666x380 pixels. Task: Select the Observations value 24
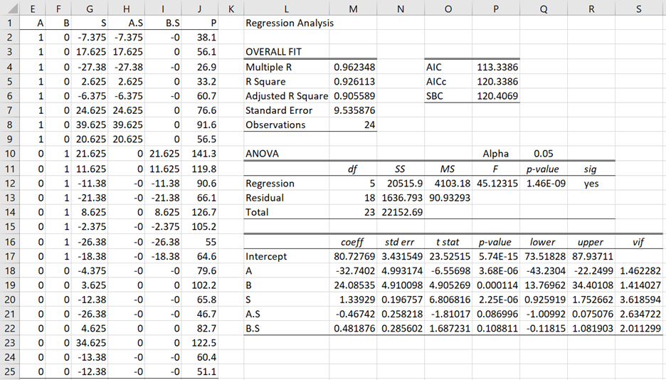tap(369, 125)
